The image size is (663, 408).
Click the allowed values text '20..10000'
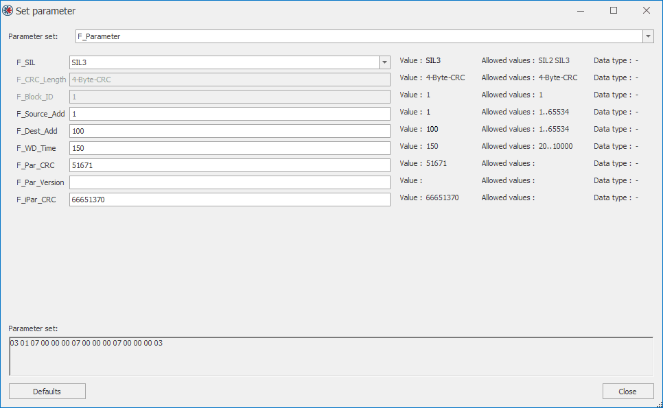coord(556,146)
